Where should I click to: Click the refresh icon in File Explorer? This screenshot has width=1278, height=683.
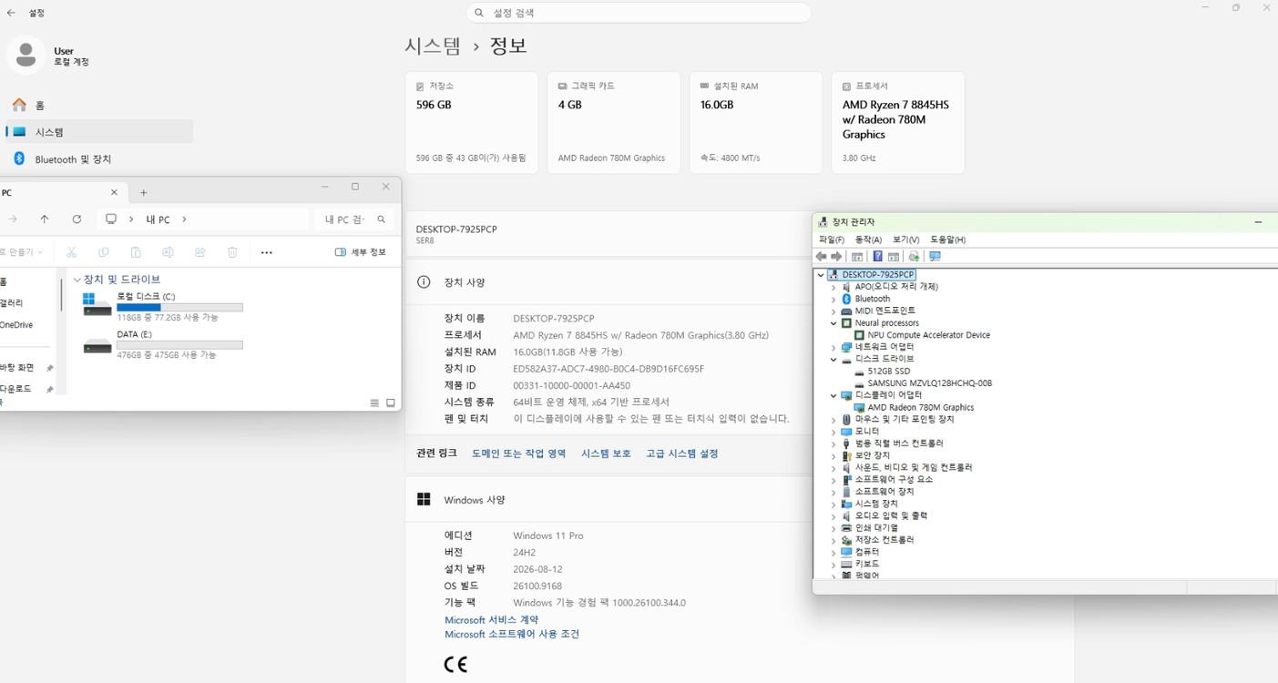click(x=77, y=219)
